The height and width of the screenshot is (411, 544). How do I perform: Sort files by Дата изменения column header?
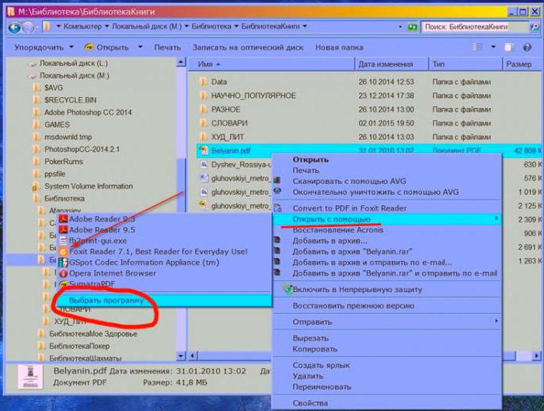pos(386,64)
